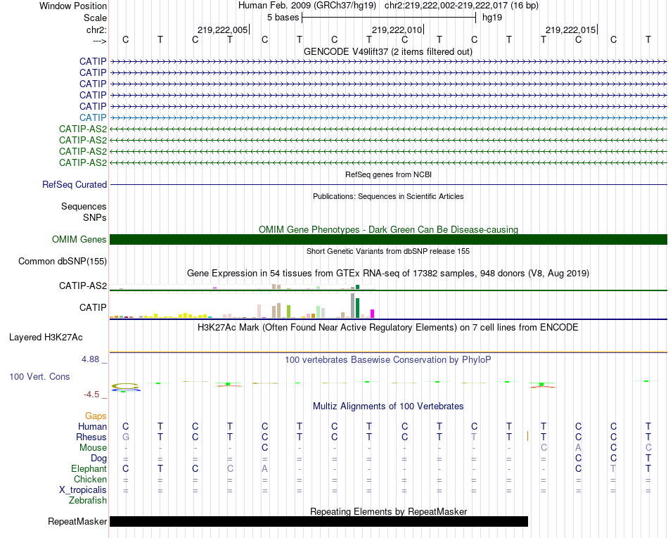The height and width of the screenshot is (538, 668).
Task: Click the dark green OMIM Genes bar
Action: tap(389, 239)
